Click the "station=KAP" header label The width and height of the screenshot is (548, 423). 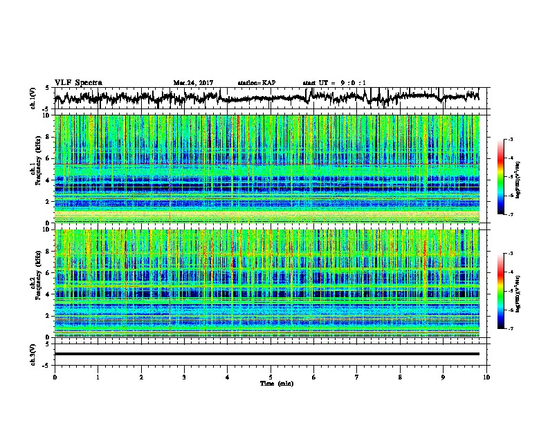pyautogui.click(x=257, y=83)
